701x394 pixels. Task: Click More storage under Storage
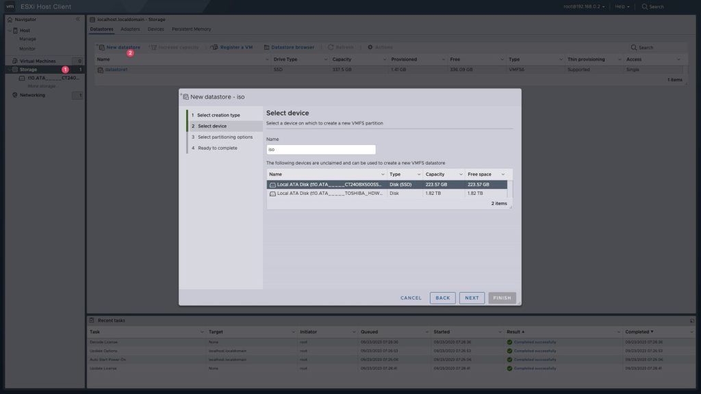tap(42, 86)
